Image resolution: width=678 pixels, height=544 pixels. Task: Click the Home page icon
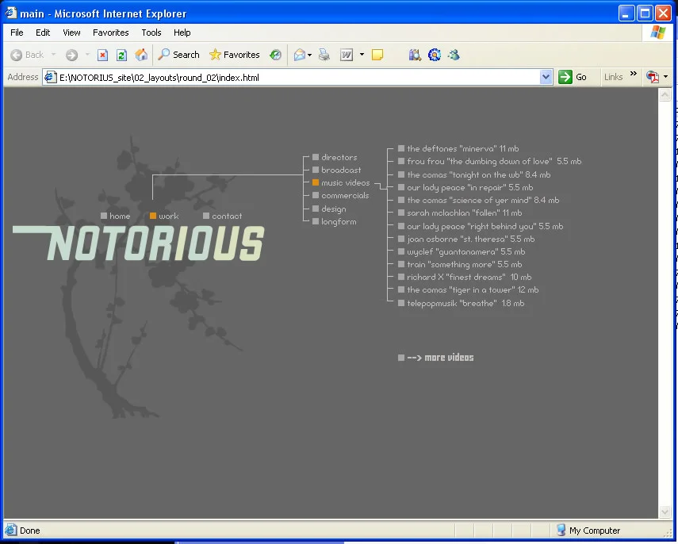141,55
